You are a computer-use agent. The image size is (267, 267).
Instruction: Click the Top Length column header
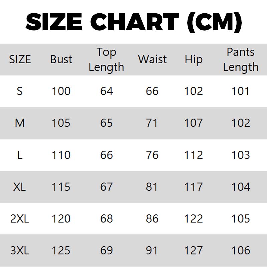pyautogui.click(x=106, y=60)
